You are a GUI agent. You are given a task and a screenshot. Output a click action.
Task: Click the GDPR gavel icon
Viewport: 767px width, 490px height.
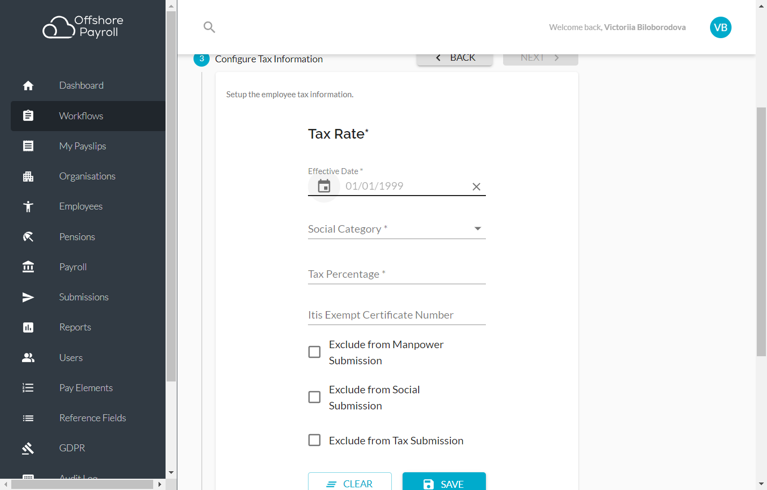(28, 448)
